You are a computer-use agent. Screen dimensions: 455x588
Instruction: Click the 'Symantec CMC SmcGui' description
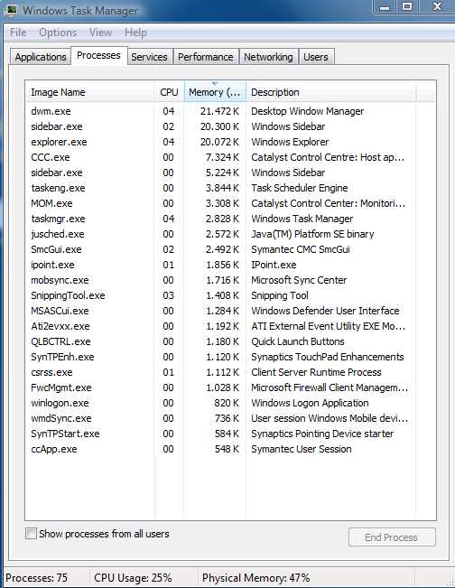pyautogui.click(x=301, y=249)
